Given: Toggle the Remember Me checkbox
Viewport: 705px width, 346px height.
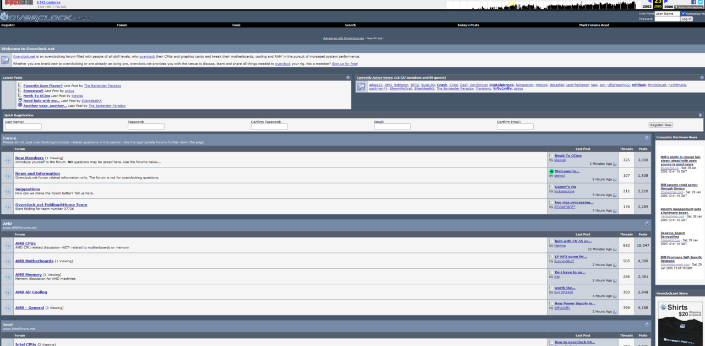Looking at the screenshot, I should (684, 13).
